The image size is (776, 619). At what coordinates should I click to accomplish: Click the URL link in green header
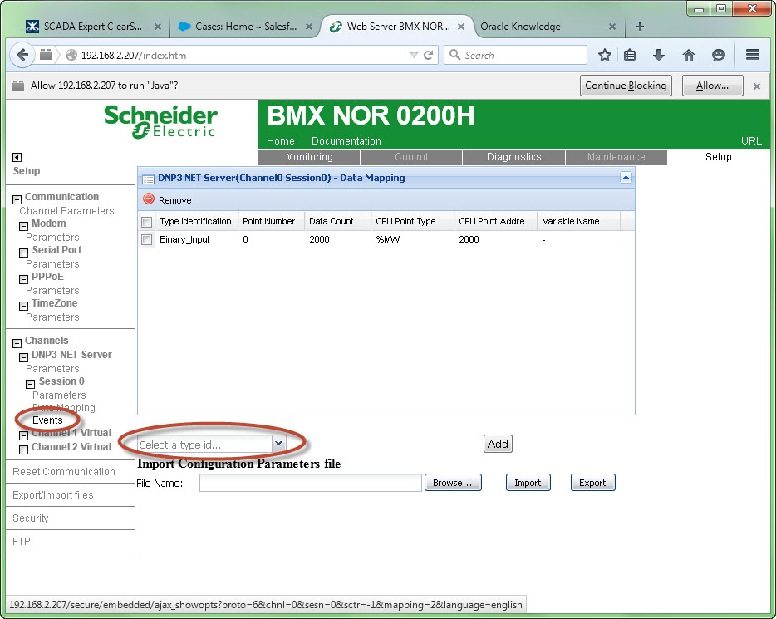tap(751, 141)
